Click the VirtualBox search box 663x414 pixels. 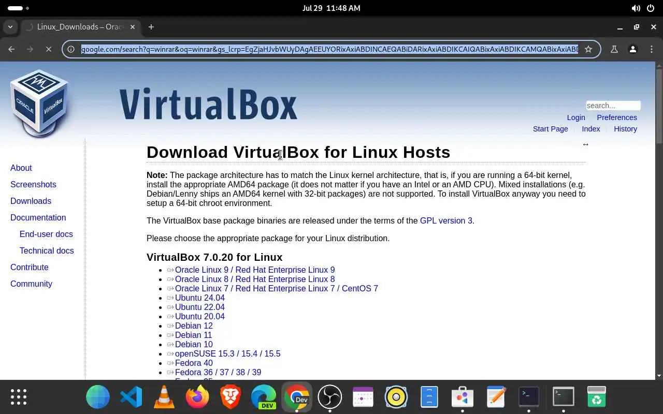[x=613, y=106]
